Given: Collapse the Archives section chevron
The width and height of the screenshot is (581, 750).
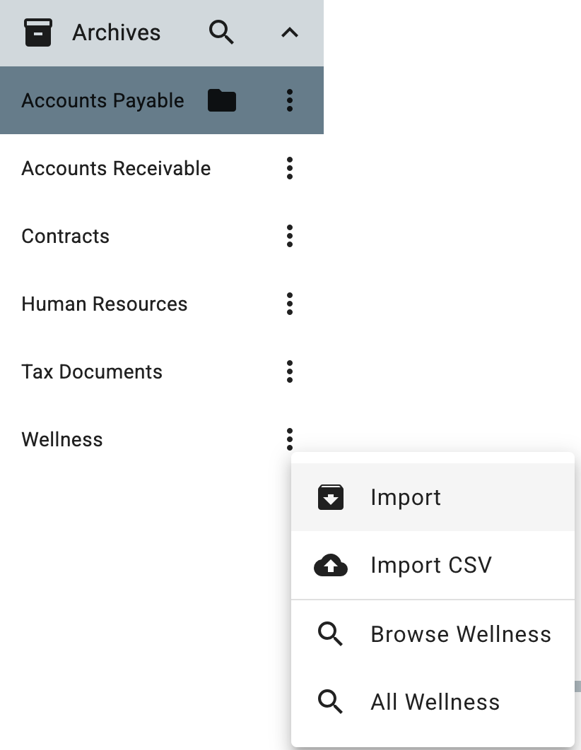Looking at the screenshot, I should pyautogui.click(x=290, y=32).
